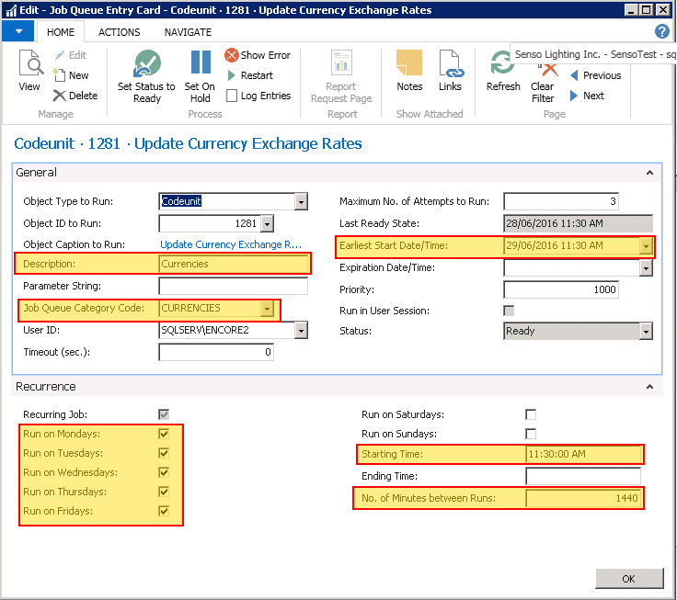Go to Next record
The width and height of the screenshot is (677, 600).
pos(587,96)
